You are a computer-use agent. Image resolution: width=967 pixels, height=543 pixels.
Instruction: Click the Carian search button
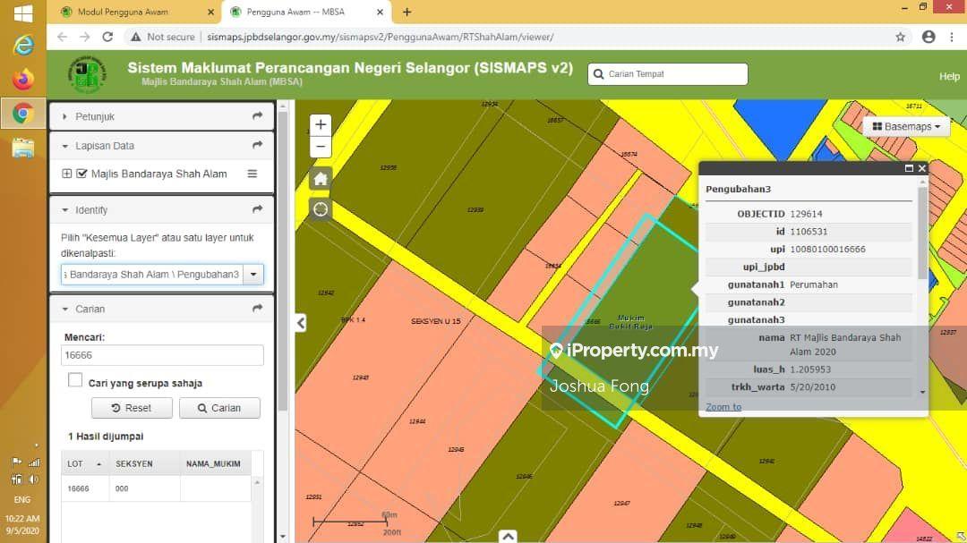[x=219, y=408]
